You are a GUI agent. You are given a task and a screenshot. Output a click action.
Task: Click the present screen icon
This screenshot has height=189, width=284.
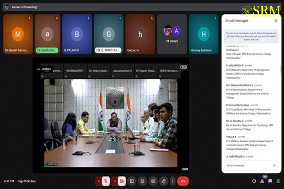coord(132,181)
